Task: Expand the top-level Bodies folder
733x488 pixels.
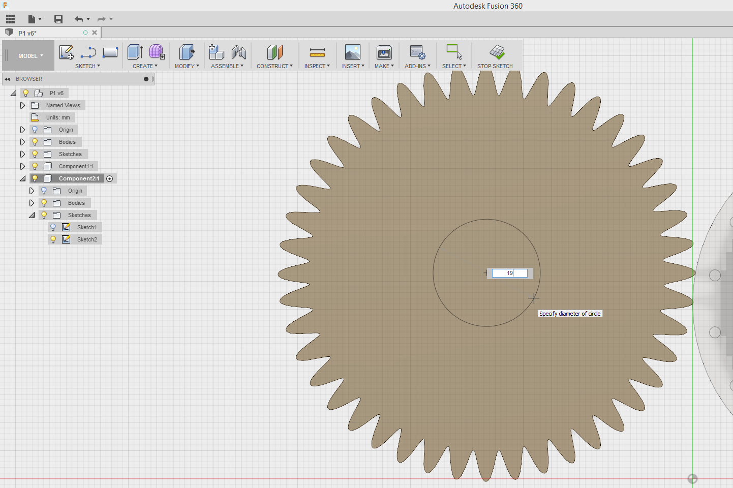Action: click(x=22, y=142)
